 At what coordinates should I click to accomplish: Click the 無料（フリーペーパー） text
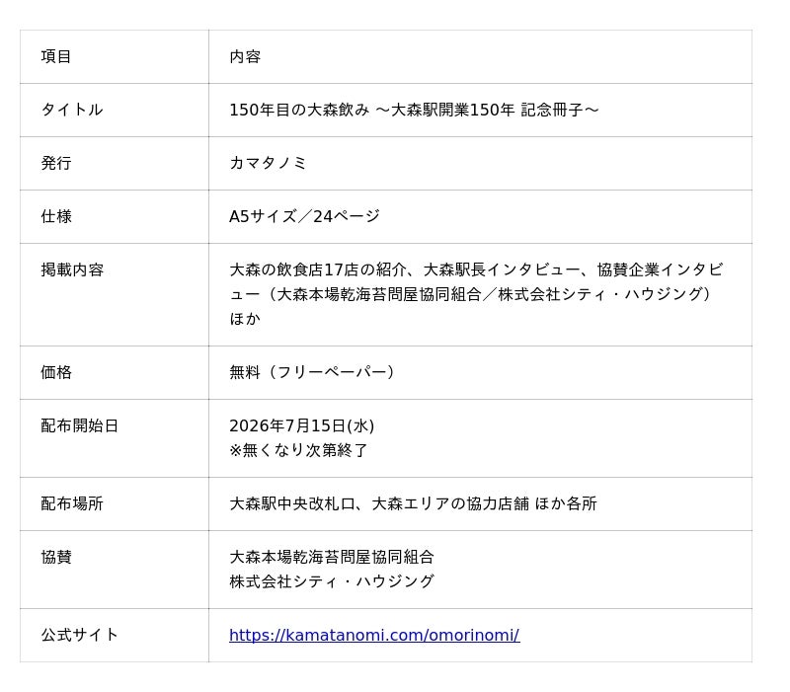(x=312, y=373)
